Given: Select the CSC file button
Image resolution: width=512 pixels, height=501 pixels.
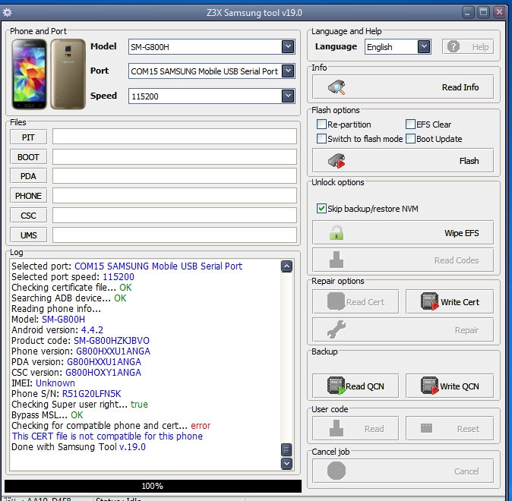Looking at the screenshot, I should pos(28,216).
